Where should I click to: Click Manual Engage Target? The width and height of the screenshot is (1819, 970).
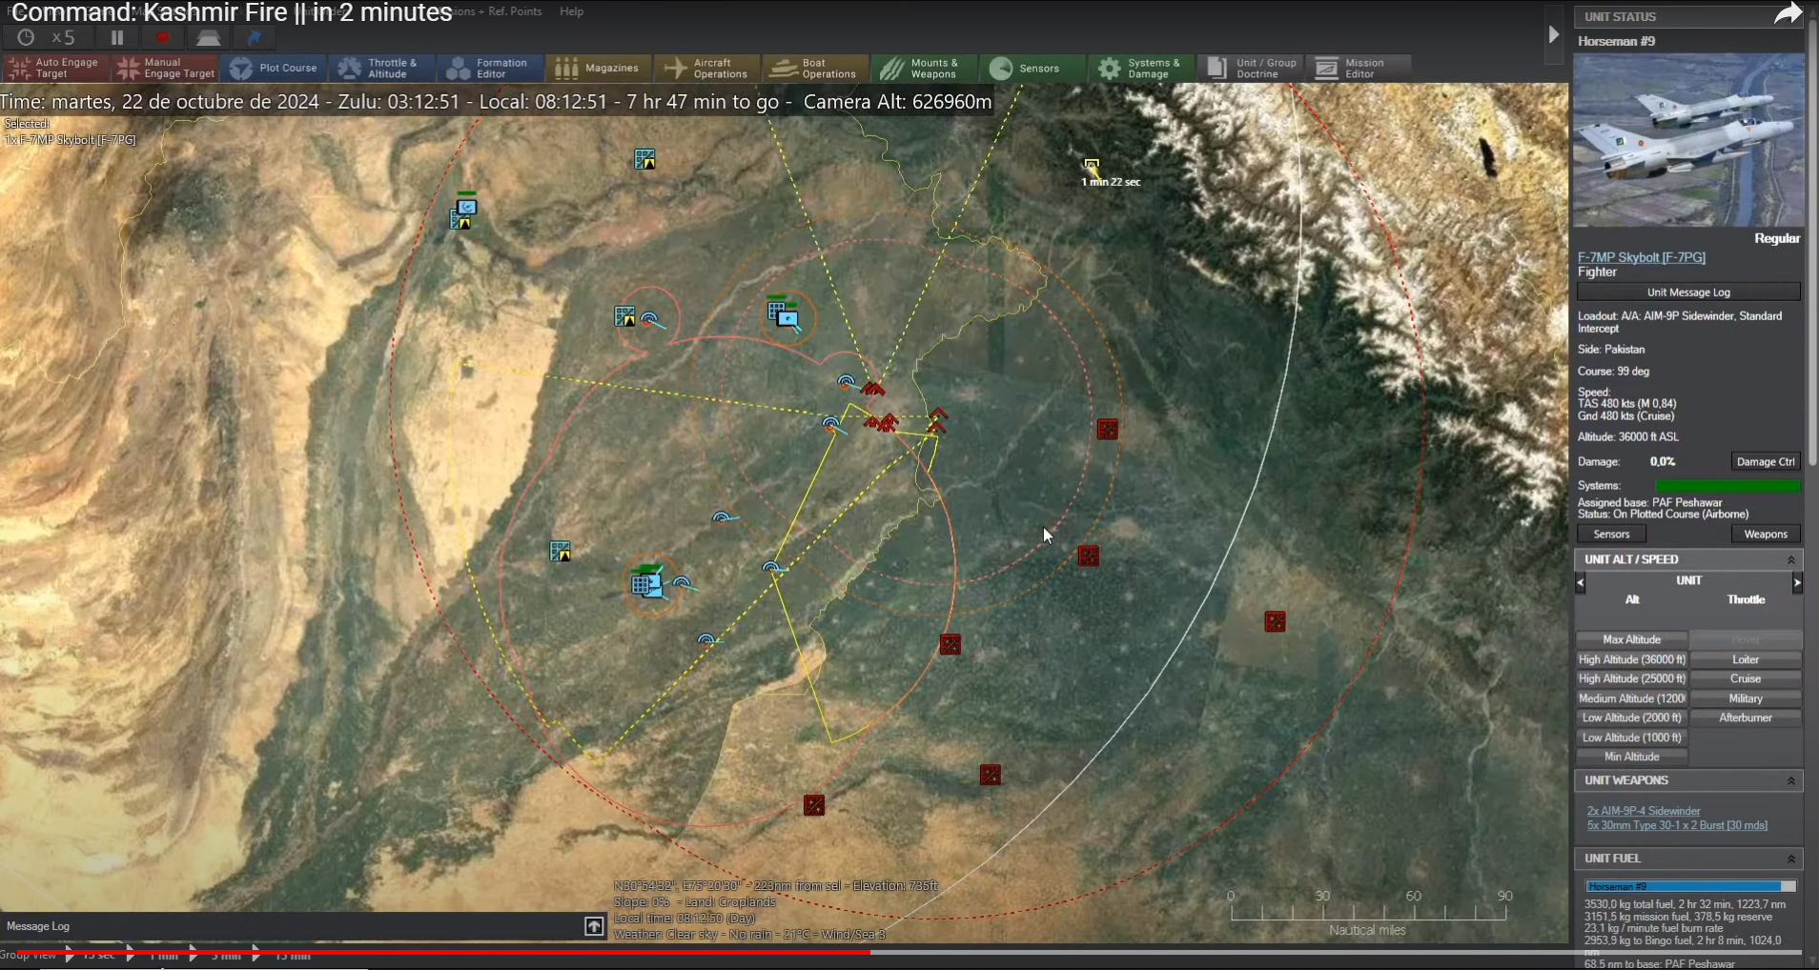pyautogui.click(x=166, y=68)
